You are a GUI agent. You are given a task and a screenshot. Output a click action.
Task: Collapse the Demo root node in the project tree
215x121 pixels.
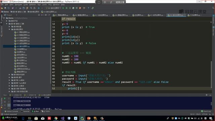click(4, 18)
